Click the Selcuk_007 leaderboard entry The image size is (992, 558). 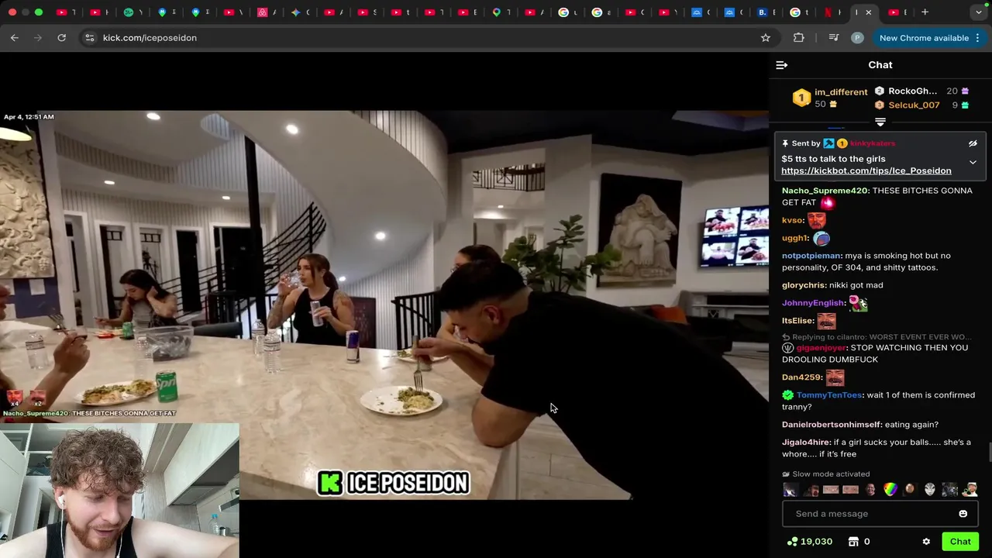914,105
